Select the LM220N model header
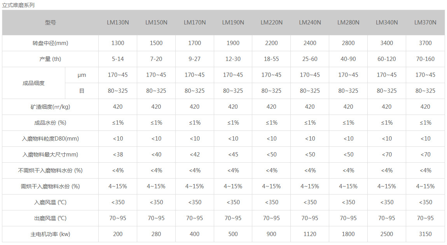 271,23
